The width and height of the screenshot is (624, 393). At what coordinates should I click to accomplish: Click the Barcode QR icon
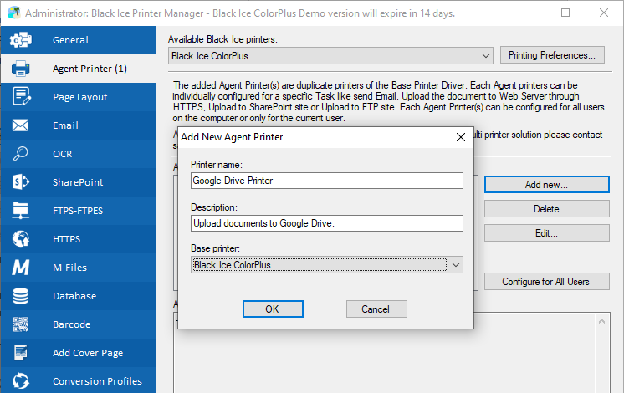21,324
